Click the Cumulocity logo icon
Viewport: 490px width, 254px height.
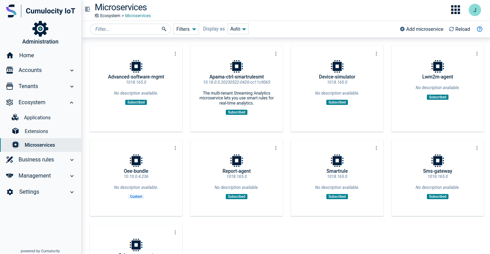[x=11, y=11]
